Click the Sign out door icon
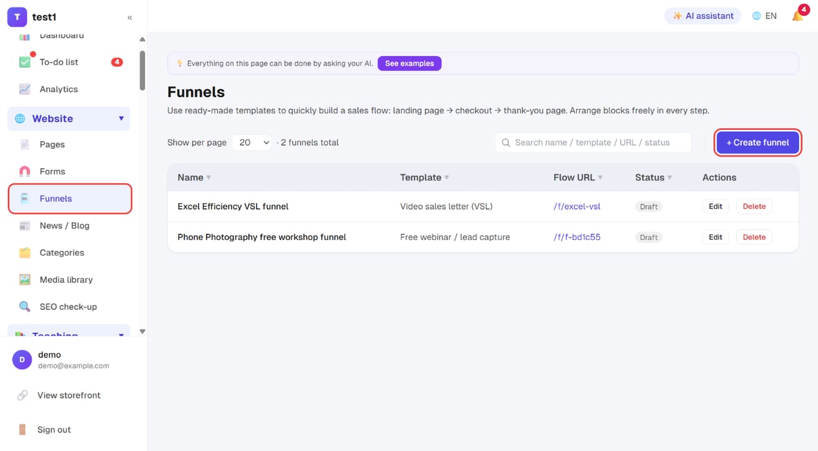 22,429
